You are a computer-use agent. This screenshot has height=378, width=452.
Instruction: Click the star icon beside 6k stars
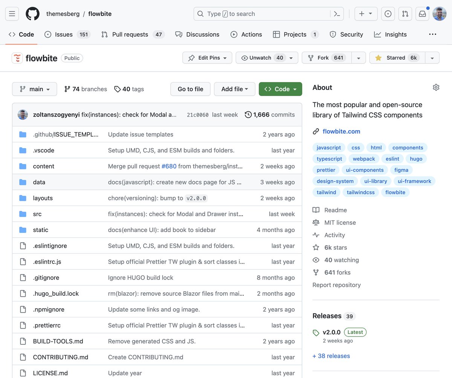(x=316, y=247)
